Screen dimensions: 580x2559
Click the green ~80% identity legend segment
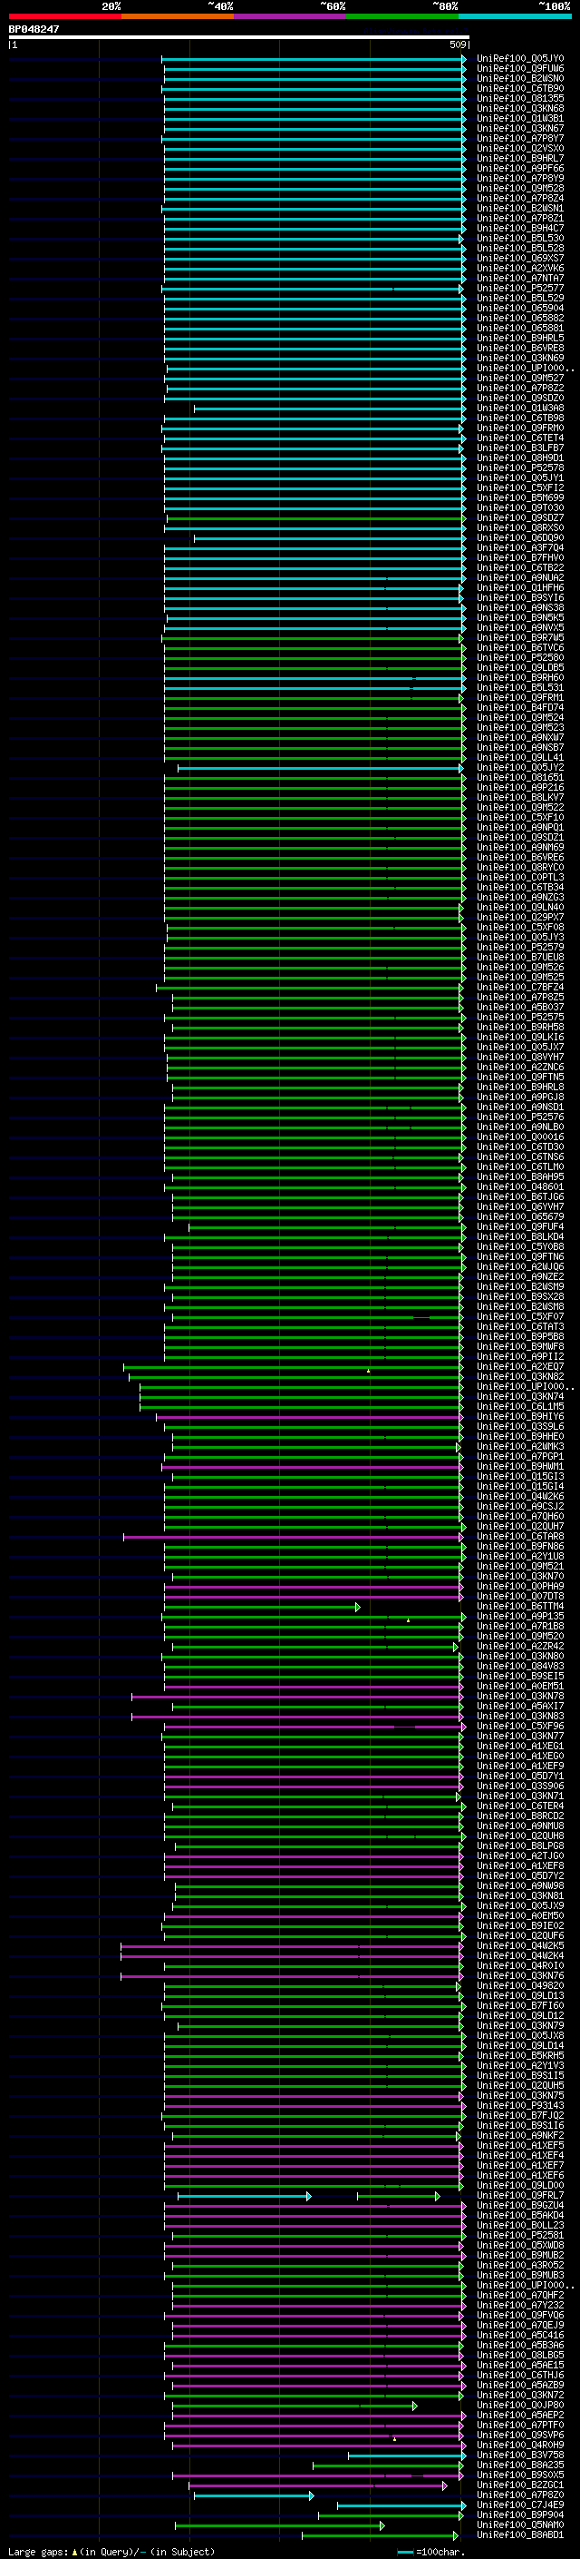pos(402,17)
